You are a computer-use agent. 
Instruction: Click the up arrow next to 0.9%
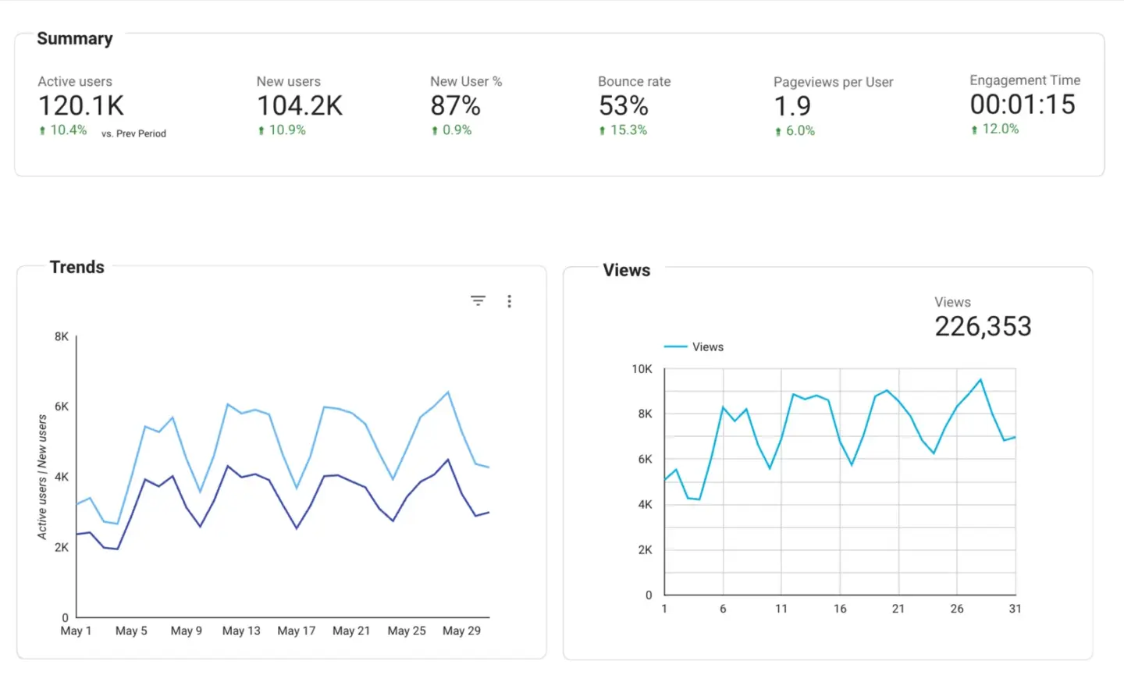coord(435,131)
